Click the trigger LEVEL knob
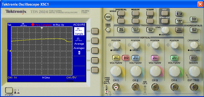The height and width of the screenshot is (97, 204). pos(165,30)
